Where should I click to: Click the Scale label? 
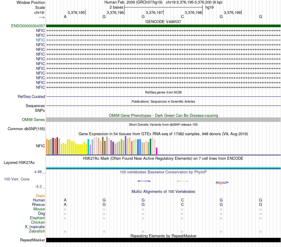(x=40, y=7)
